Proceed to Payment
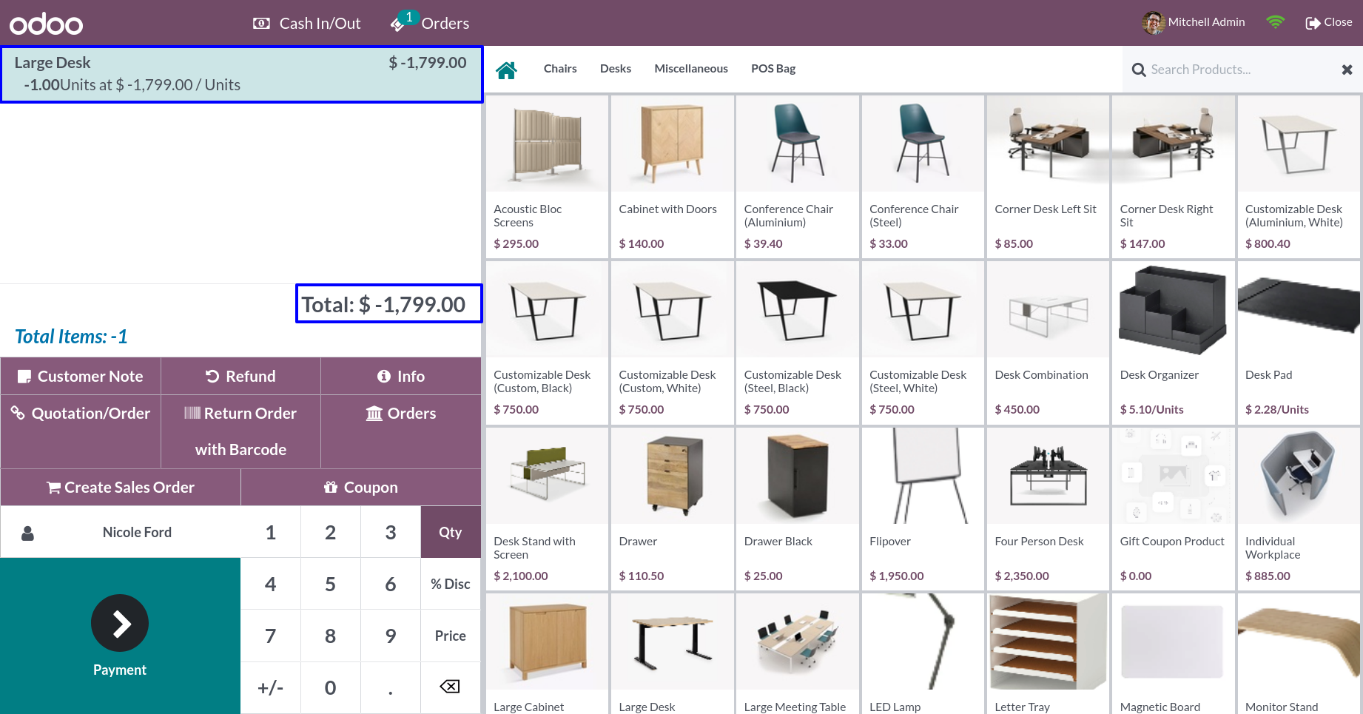The height and width of the screenshot is (714, 1363). pyautogui.click(x=120, y=636)
